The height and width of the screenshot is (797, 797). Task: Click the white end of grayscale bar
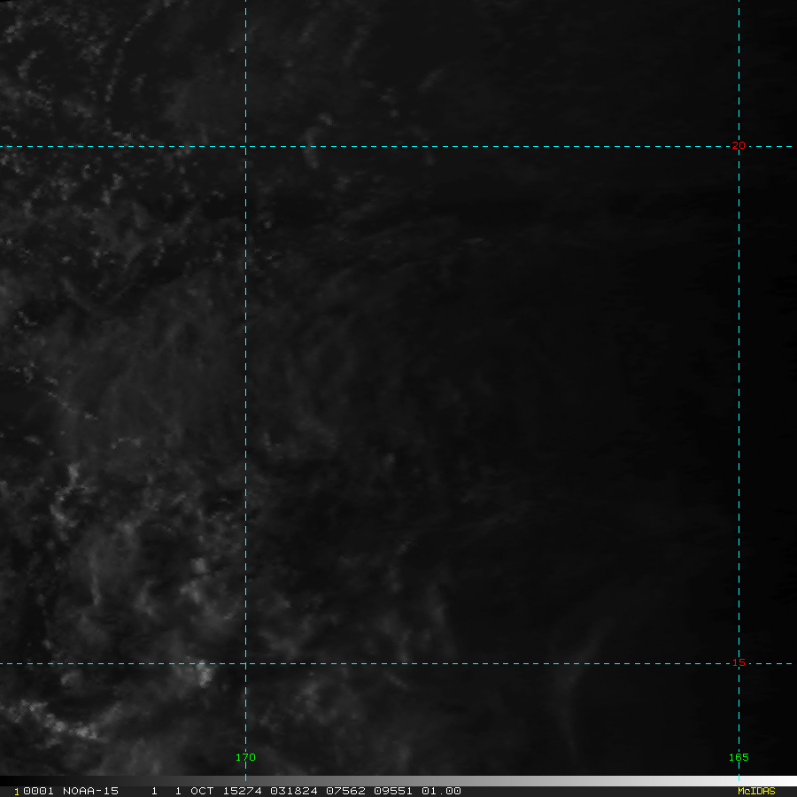point(783,780)
